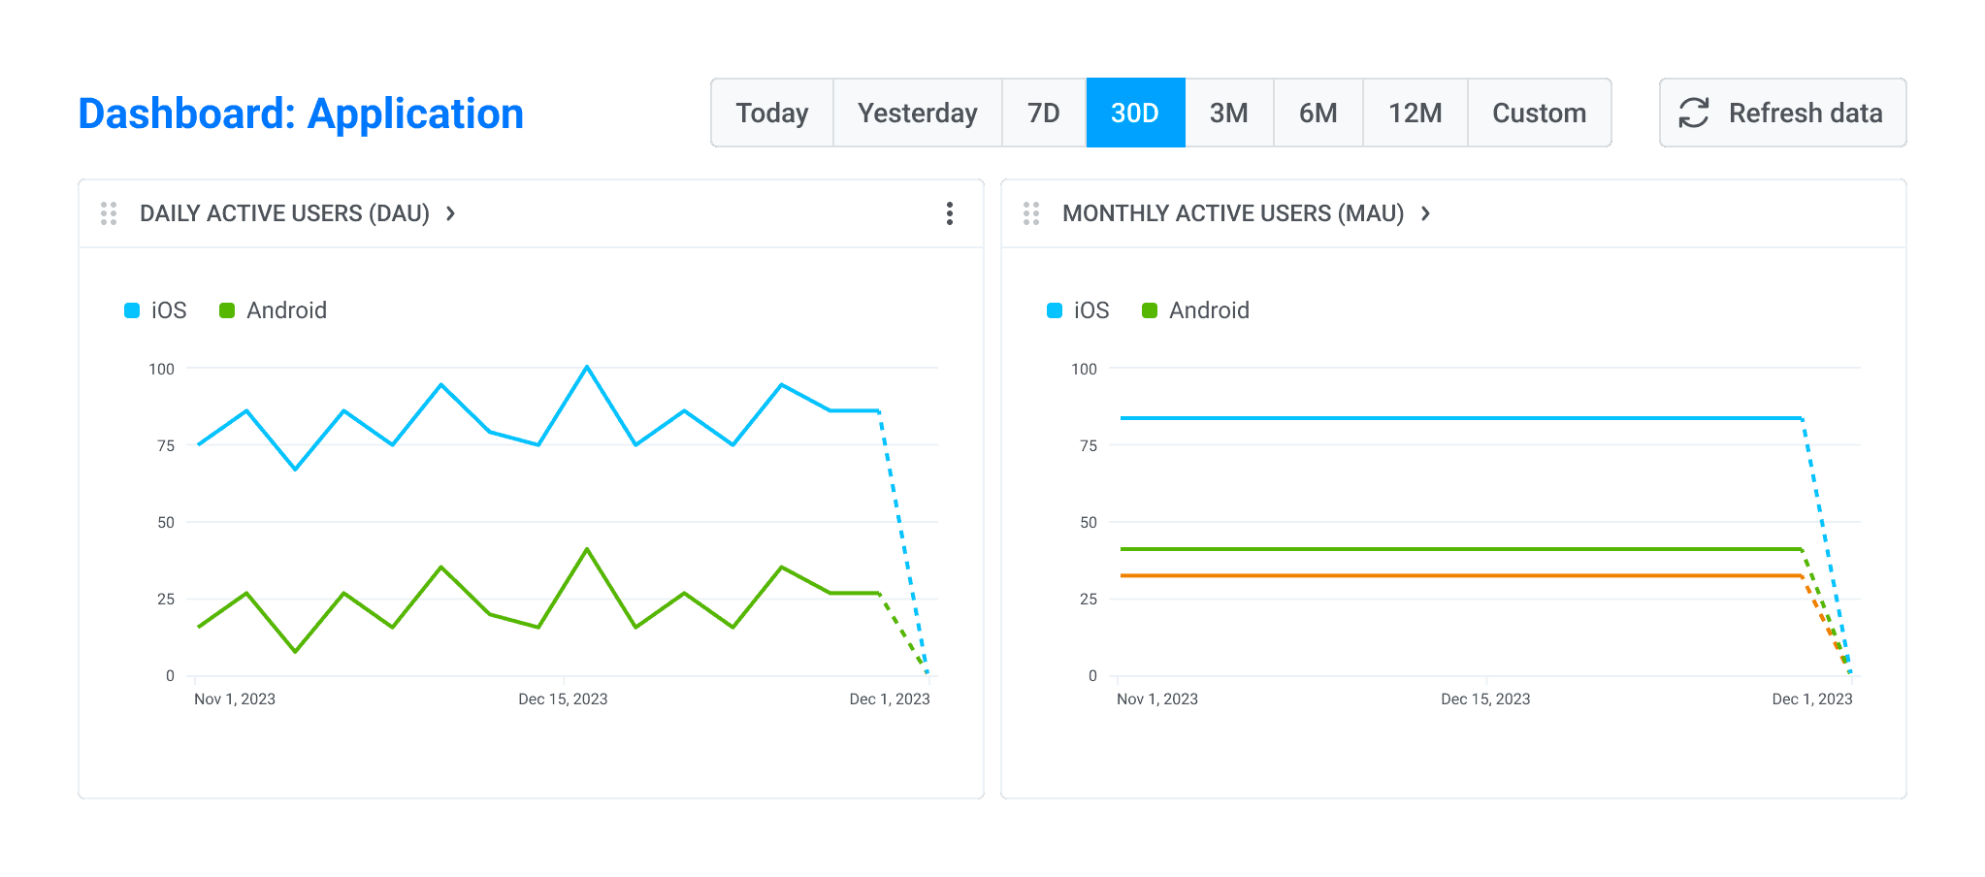The image size is (1985, 877).
Task: Switch to the 7D time range tab
Action: [1043, 113]
